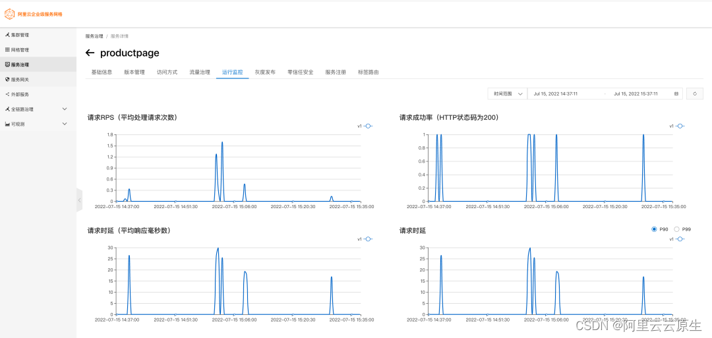Click the last spike in 请求成功率 chart
Viewport: 712px width, 338px height.
point(643,135)
